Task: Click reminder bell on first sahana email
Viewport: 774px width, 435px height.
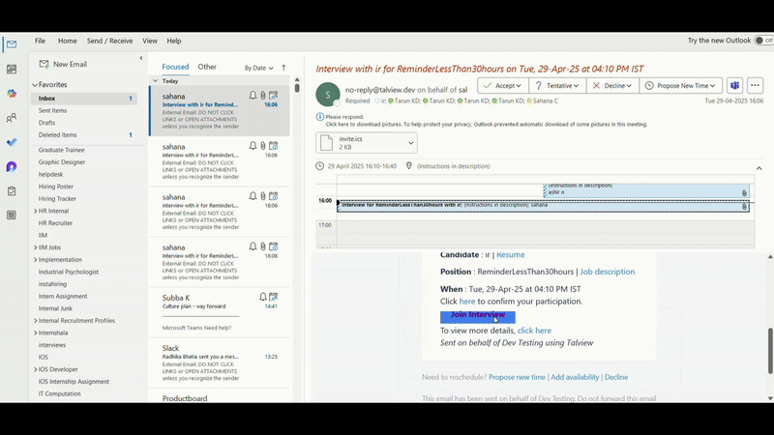Action: (253, 95)
